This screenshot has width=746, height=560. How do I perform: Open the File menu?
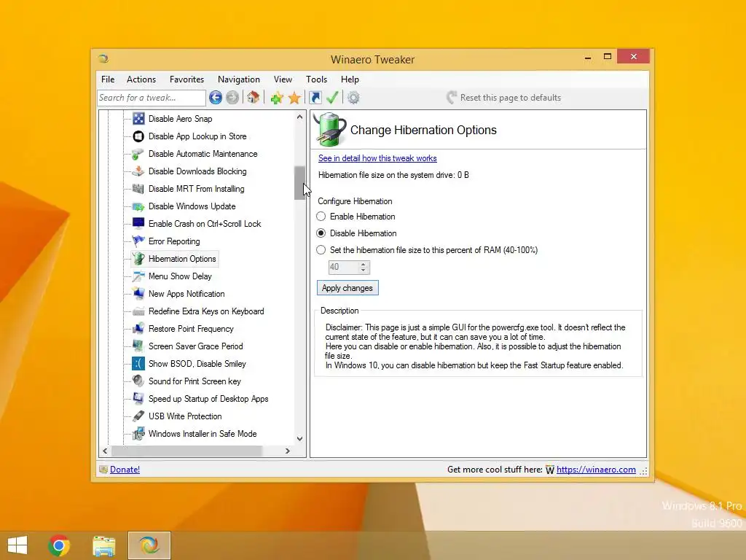click(x=108, y=79)
